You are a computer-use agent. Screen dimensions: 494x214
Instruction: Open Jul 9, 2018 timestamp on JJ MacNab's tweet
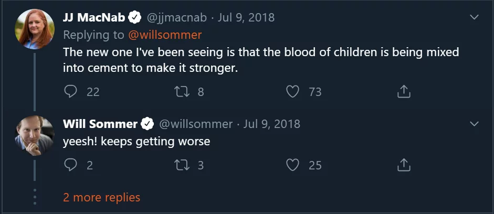(x=246, y=17)
